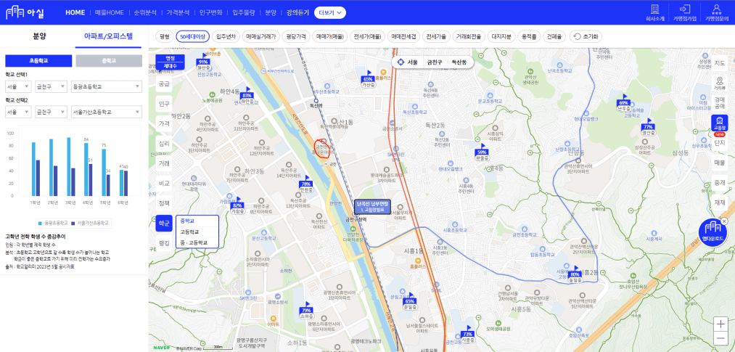Image resolution: width=735 pixels, height=352 pixels.
Task: Open the 회사소개 building icon
Action: 654,9
